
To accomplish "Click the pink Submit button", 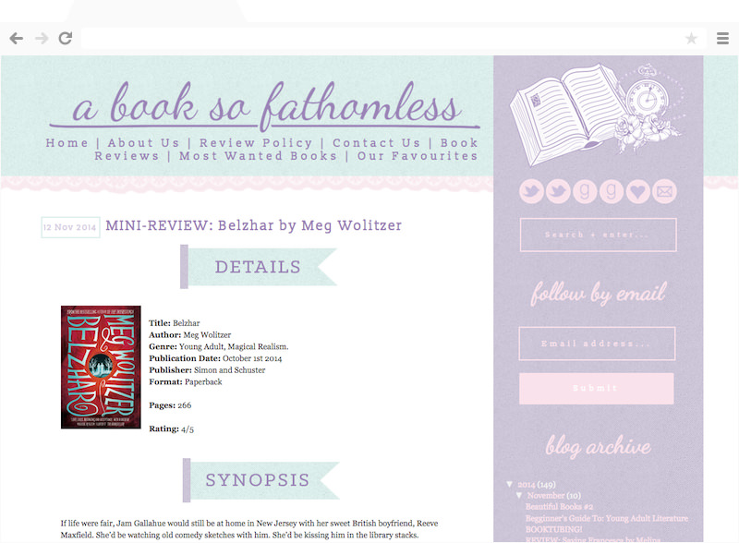I will point(596,389).
